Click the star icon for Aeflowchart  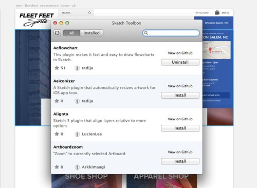click(x=57, y=68)
